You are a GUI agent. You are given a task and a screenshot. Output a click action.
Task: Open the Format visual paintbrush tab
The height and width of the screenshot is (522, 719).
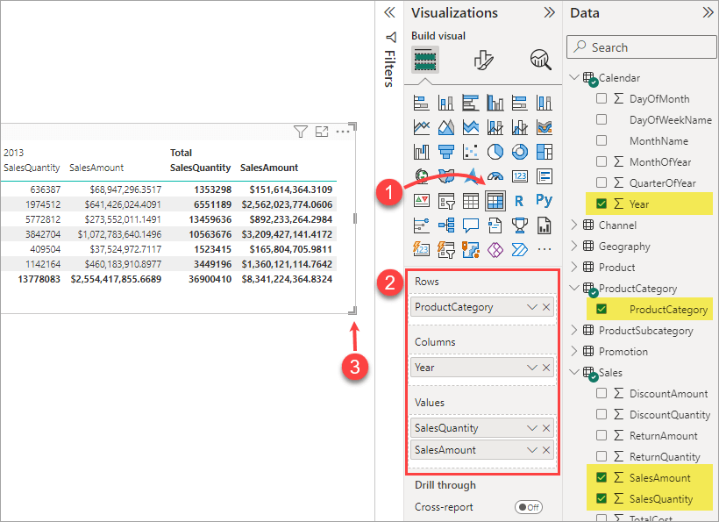coord(483,60)
